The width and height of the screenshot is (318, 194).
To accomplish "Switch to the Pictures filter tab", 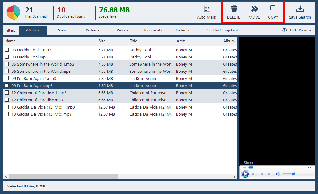I will coord(92,30).
